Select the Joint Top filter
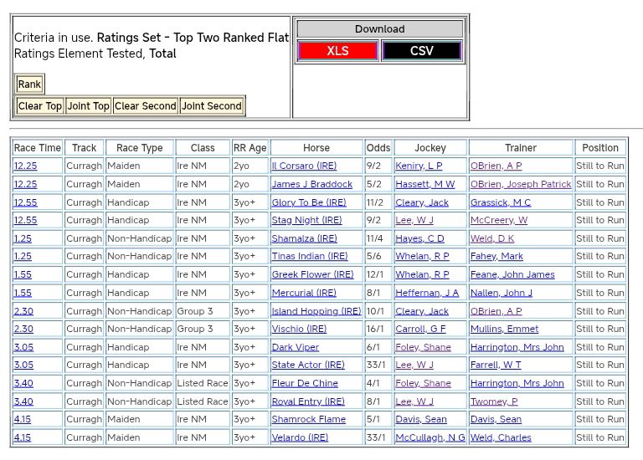 [x=89, y=106]
